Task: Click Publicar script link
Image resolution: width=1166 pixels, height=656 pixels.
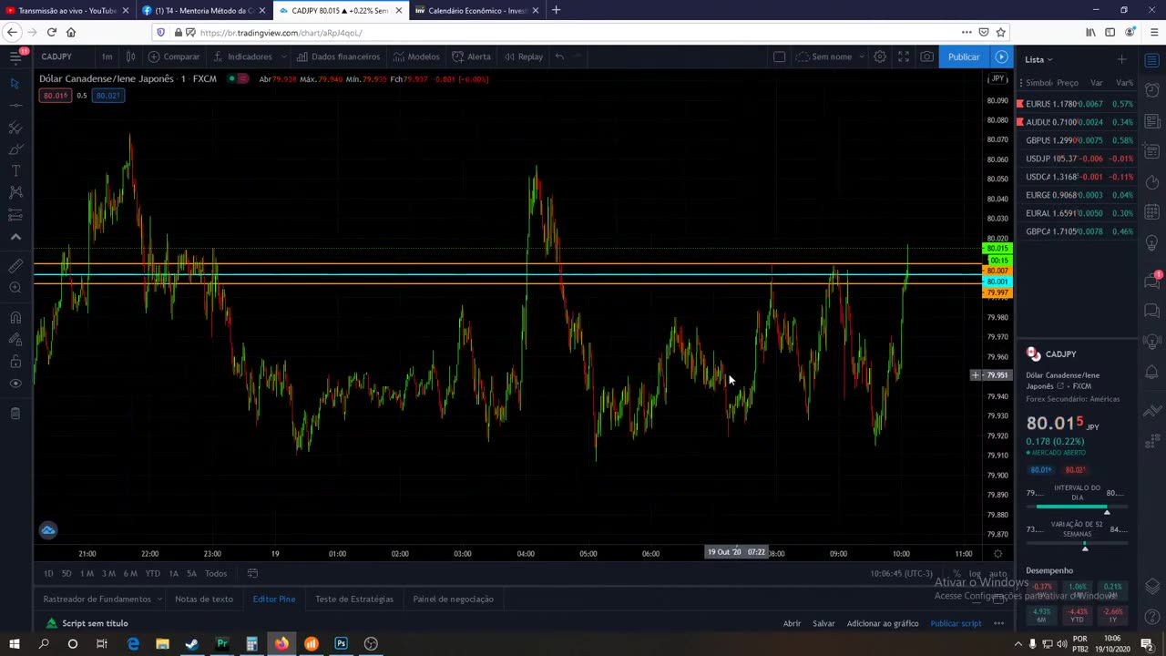Action: coord(956,623)
